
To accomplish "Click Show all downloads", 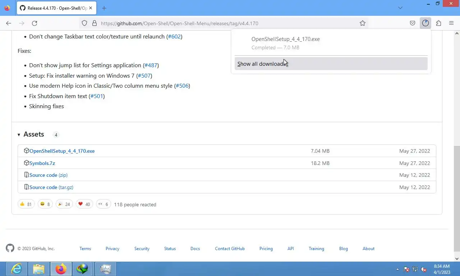I will point(331,64).
